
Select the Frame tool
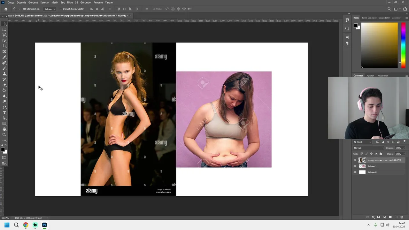click(x=4, y=51)
